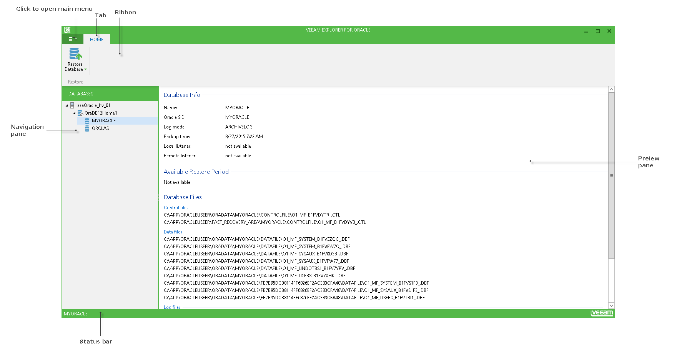Click the Database Info heading
The image size is (677, 350).
pos(182,95)
